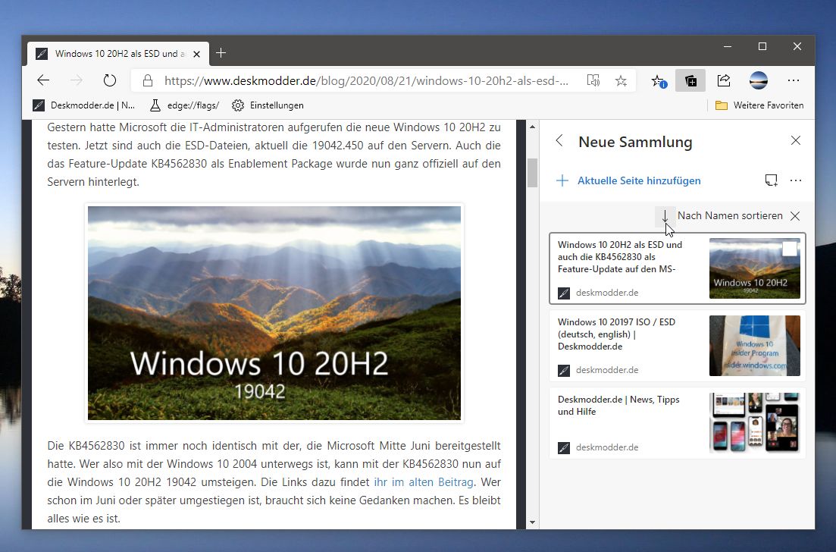Click the Windows 10 20H2 article image
Screen dimensions: 836x552
click(x=274, y=313)
